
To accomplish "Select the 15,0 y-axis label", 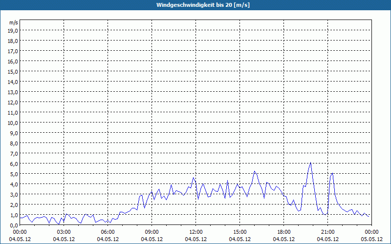I will [x=13, y=72].
